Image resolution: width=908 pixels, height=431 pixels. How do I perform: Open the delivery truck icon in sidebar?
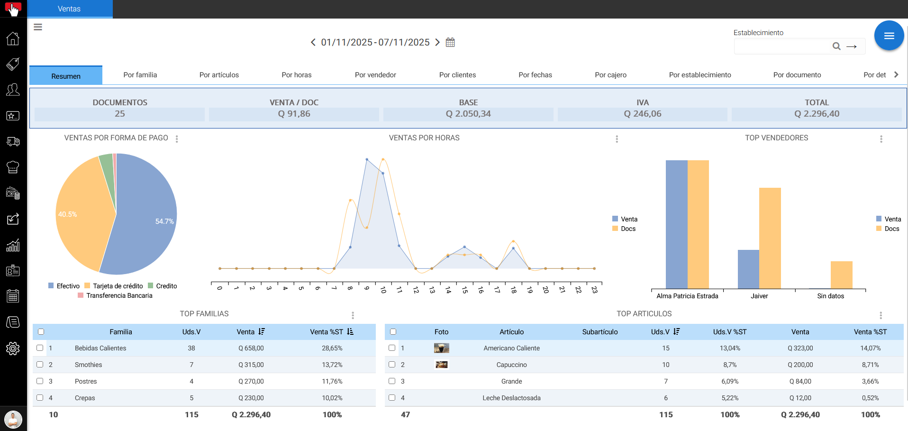[x=13, y=141]
